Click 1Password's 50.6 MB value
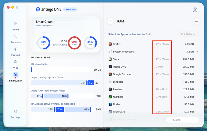 click(x=189, y=112)
